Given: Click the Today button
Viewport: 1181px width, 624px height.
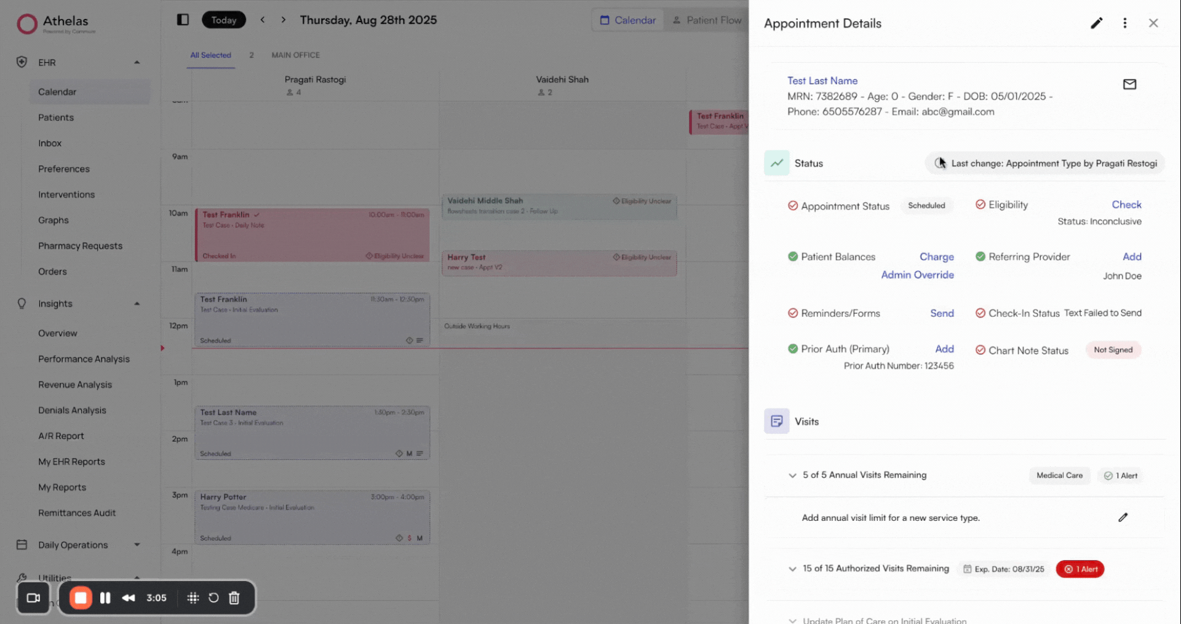Looking at the screenshot, I should [x=223, y=20].
